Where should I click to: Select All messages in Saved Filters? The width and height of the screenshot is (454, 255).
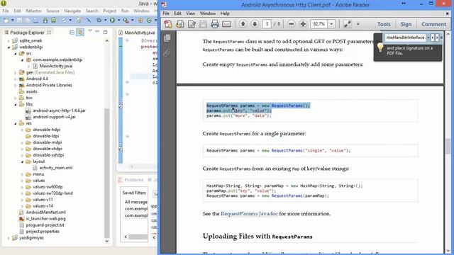coord(135,202)
